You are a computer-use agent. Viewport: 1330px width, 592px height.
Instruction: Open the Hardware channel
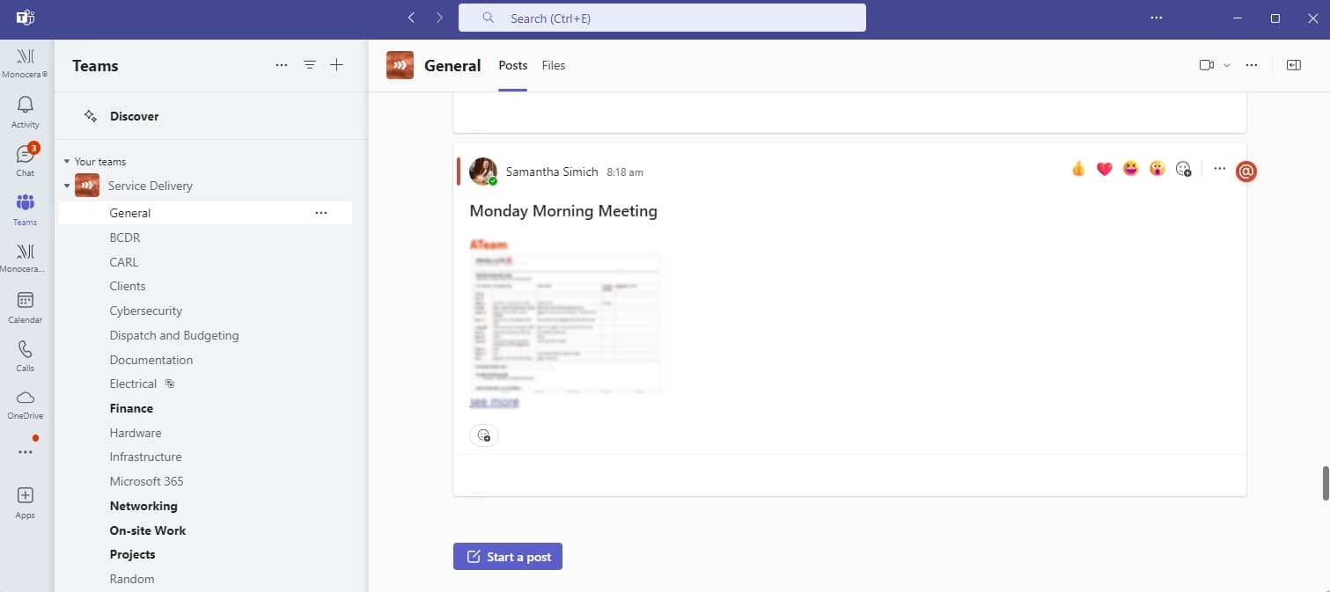(x=136, y=433)
